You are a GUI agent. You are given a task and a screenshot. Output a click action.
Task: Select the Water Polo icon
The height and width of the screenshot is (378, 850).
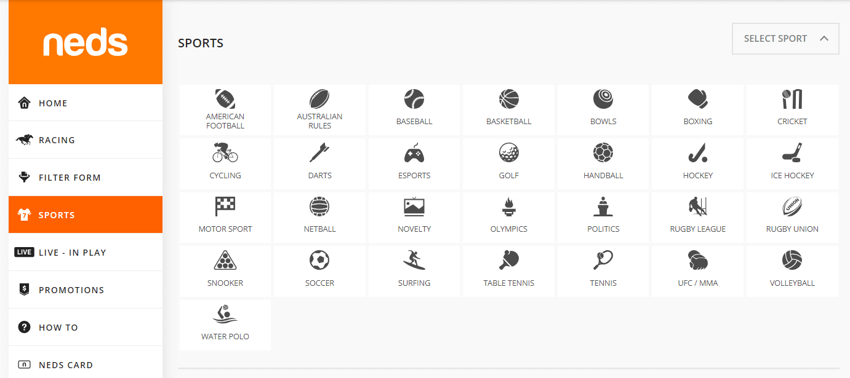[x=225, y=313]
